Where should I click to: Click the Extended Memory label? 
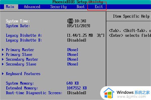[22, 88]
